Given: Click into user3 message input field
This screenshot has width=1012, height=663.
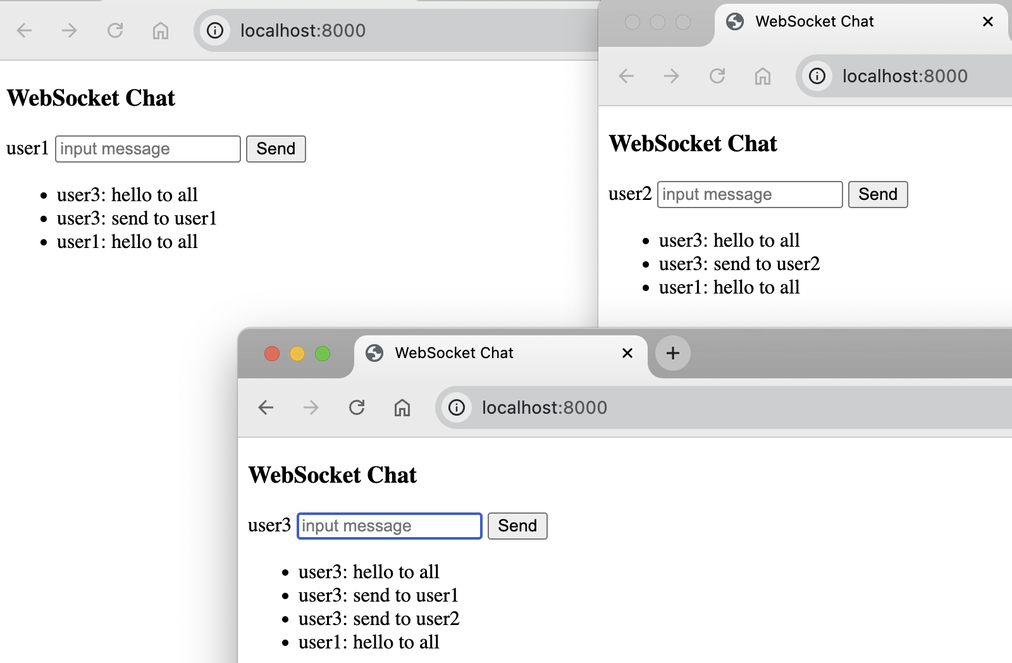Looking at the screenshot, I should tap(390, 526).
